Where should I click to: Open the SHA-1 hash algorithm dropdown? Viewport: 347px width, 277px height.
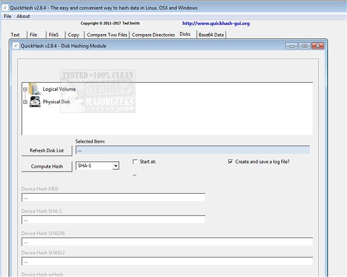[x=115, y=166]
